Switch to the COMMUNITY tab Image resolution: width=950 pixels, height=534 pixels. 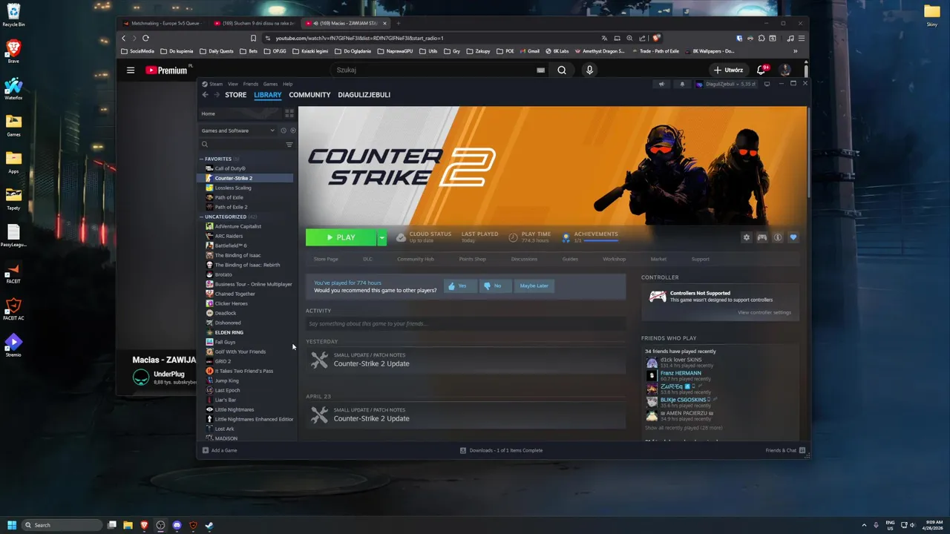click(309, 95)
